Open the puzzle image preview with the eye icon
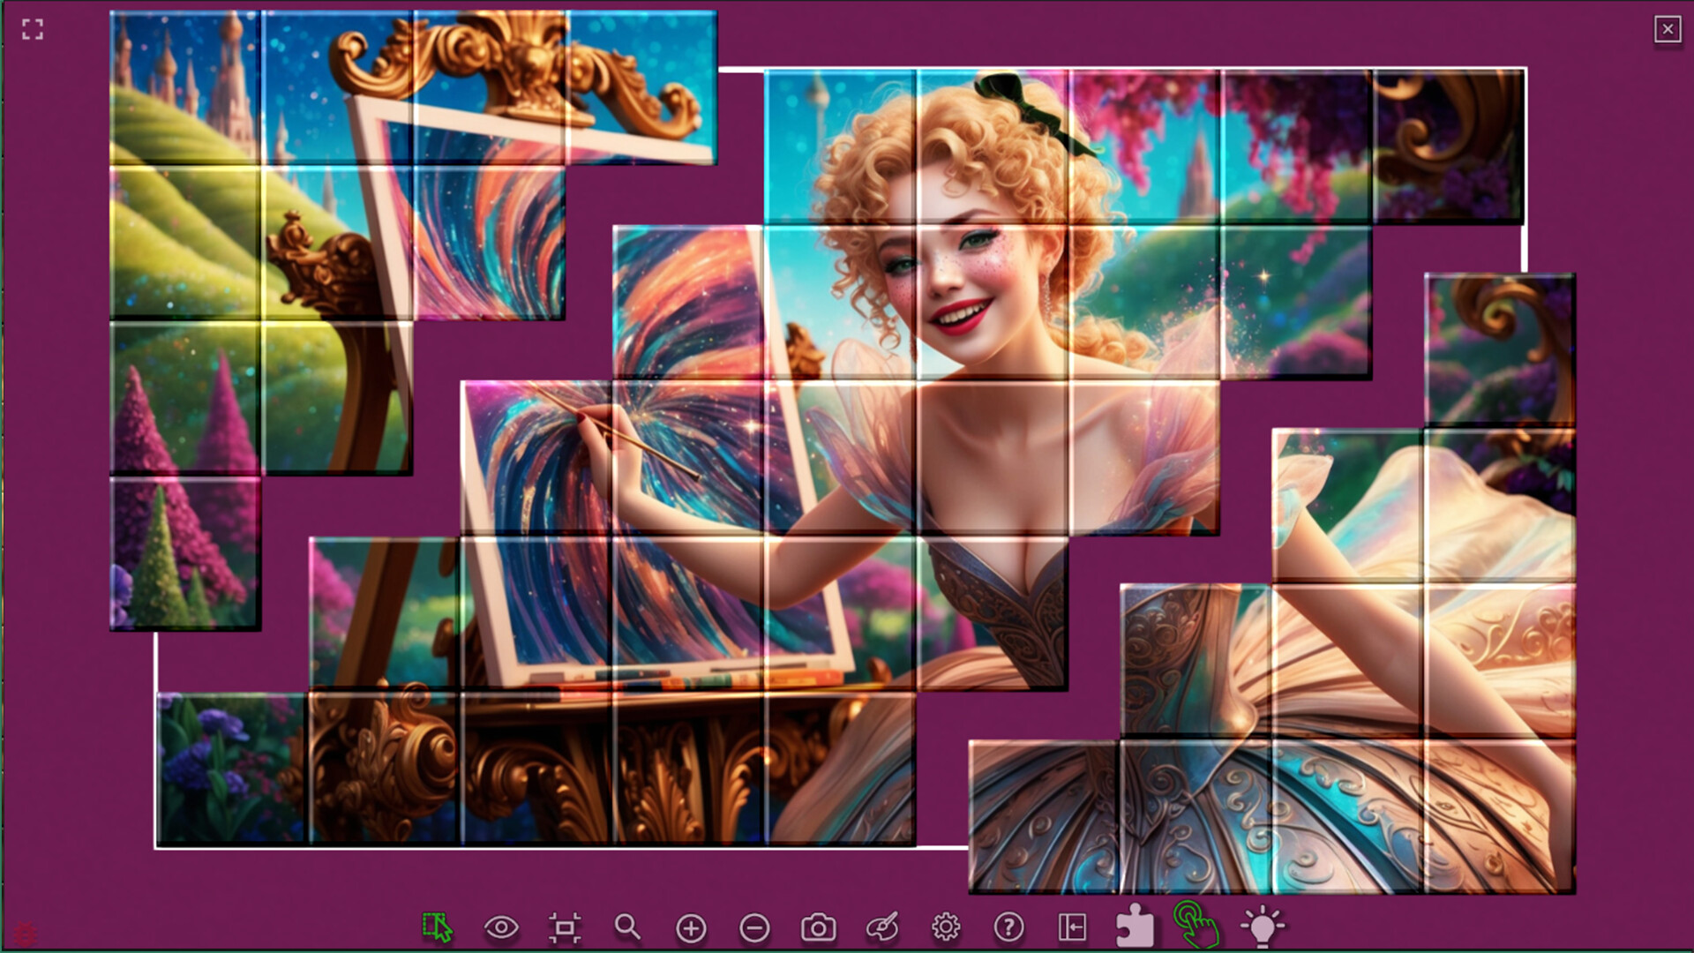1694x953 pixels. 502,927
